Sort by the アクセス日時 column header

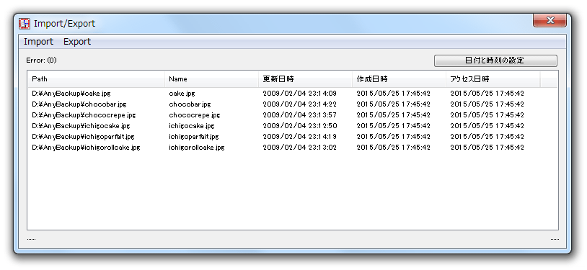(493, 79)
